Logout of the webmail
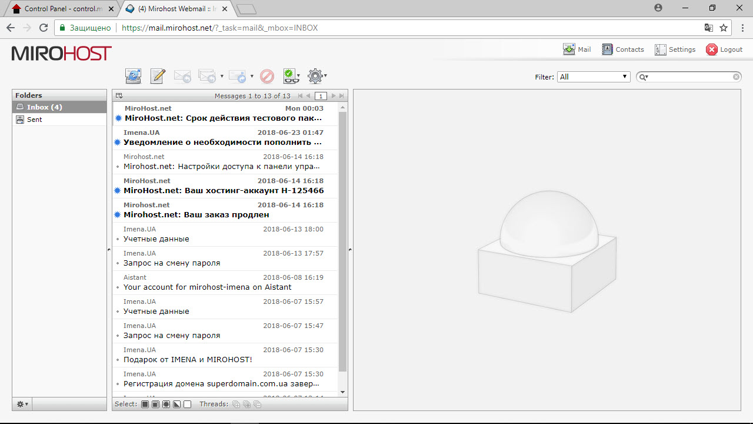The width and height of the screenshot is (753, 424). pyautogui.click(x=725, y=49)
